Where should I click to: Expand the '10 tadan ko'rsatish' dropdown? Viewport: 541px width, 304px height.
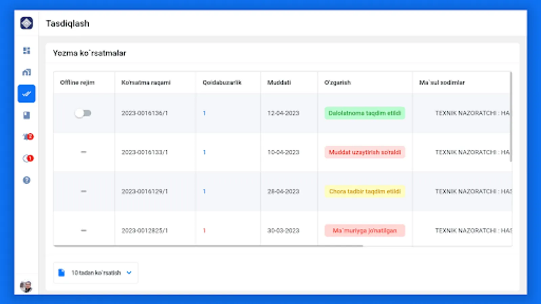[x=96, y=273]
